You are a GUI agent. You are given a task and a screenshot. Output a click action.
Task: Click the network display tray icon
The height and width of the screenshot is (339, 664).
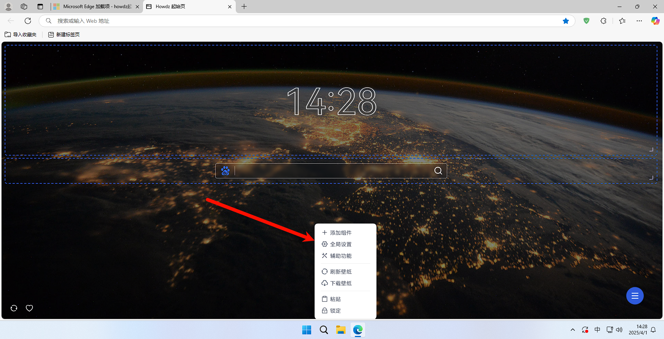tap(610, 330)
